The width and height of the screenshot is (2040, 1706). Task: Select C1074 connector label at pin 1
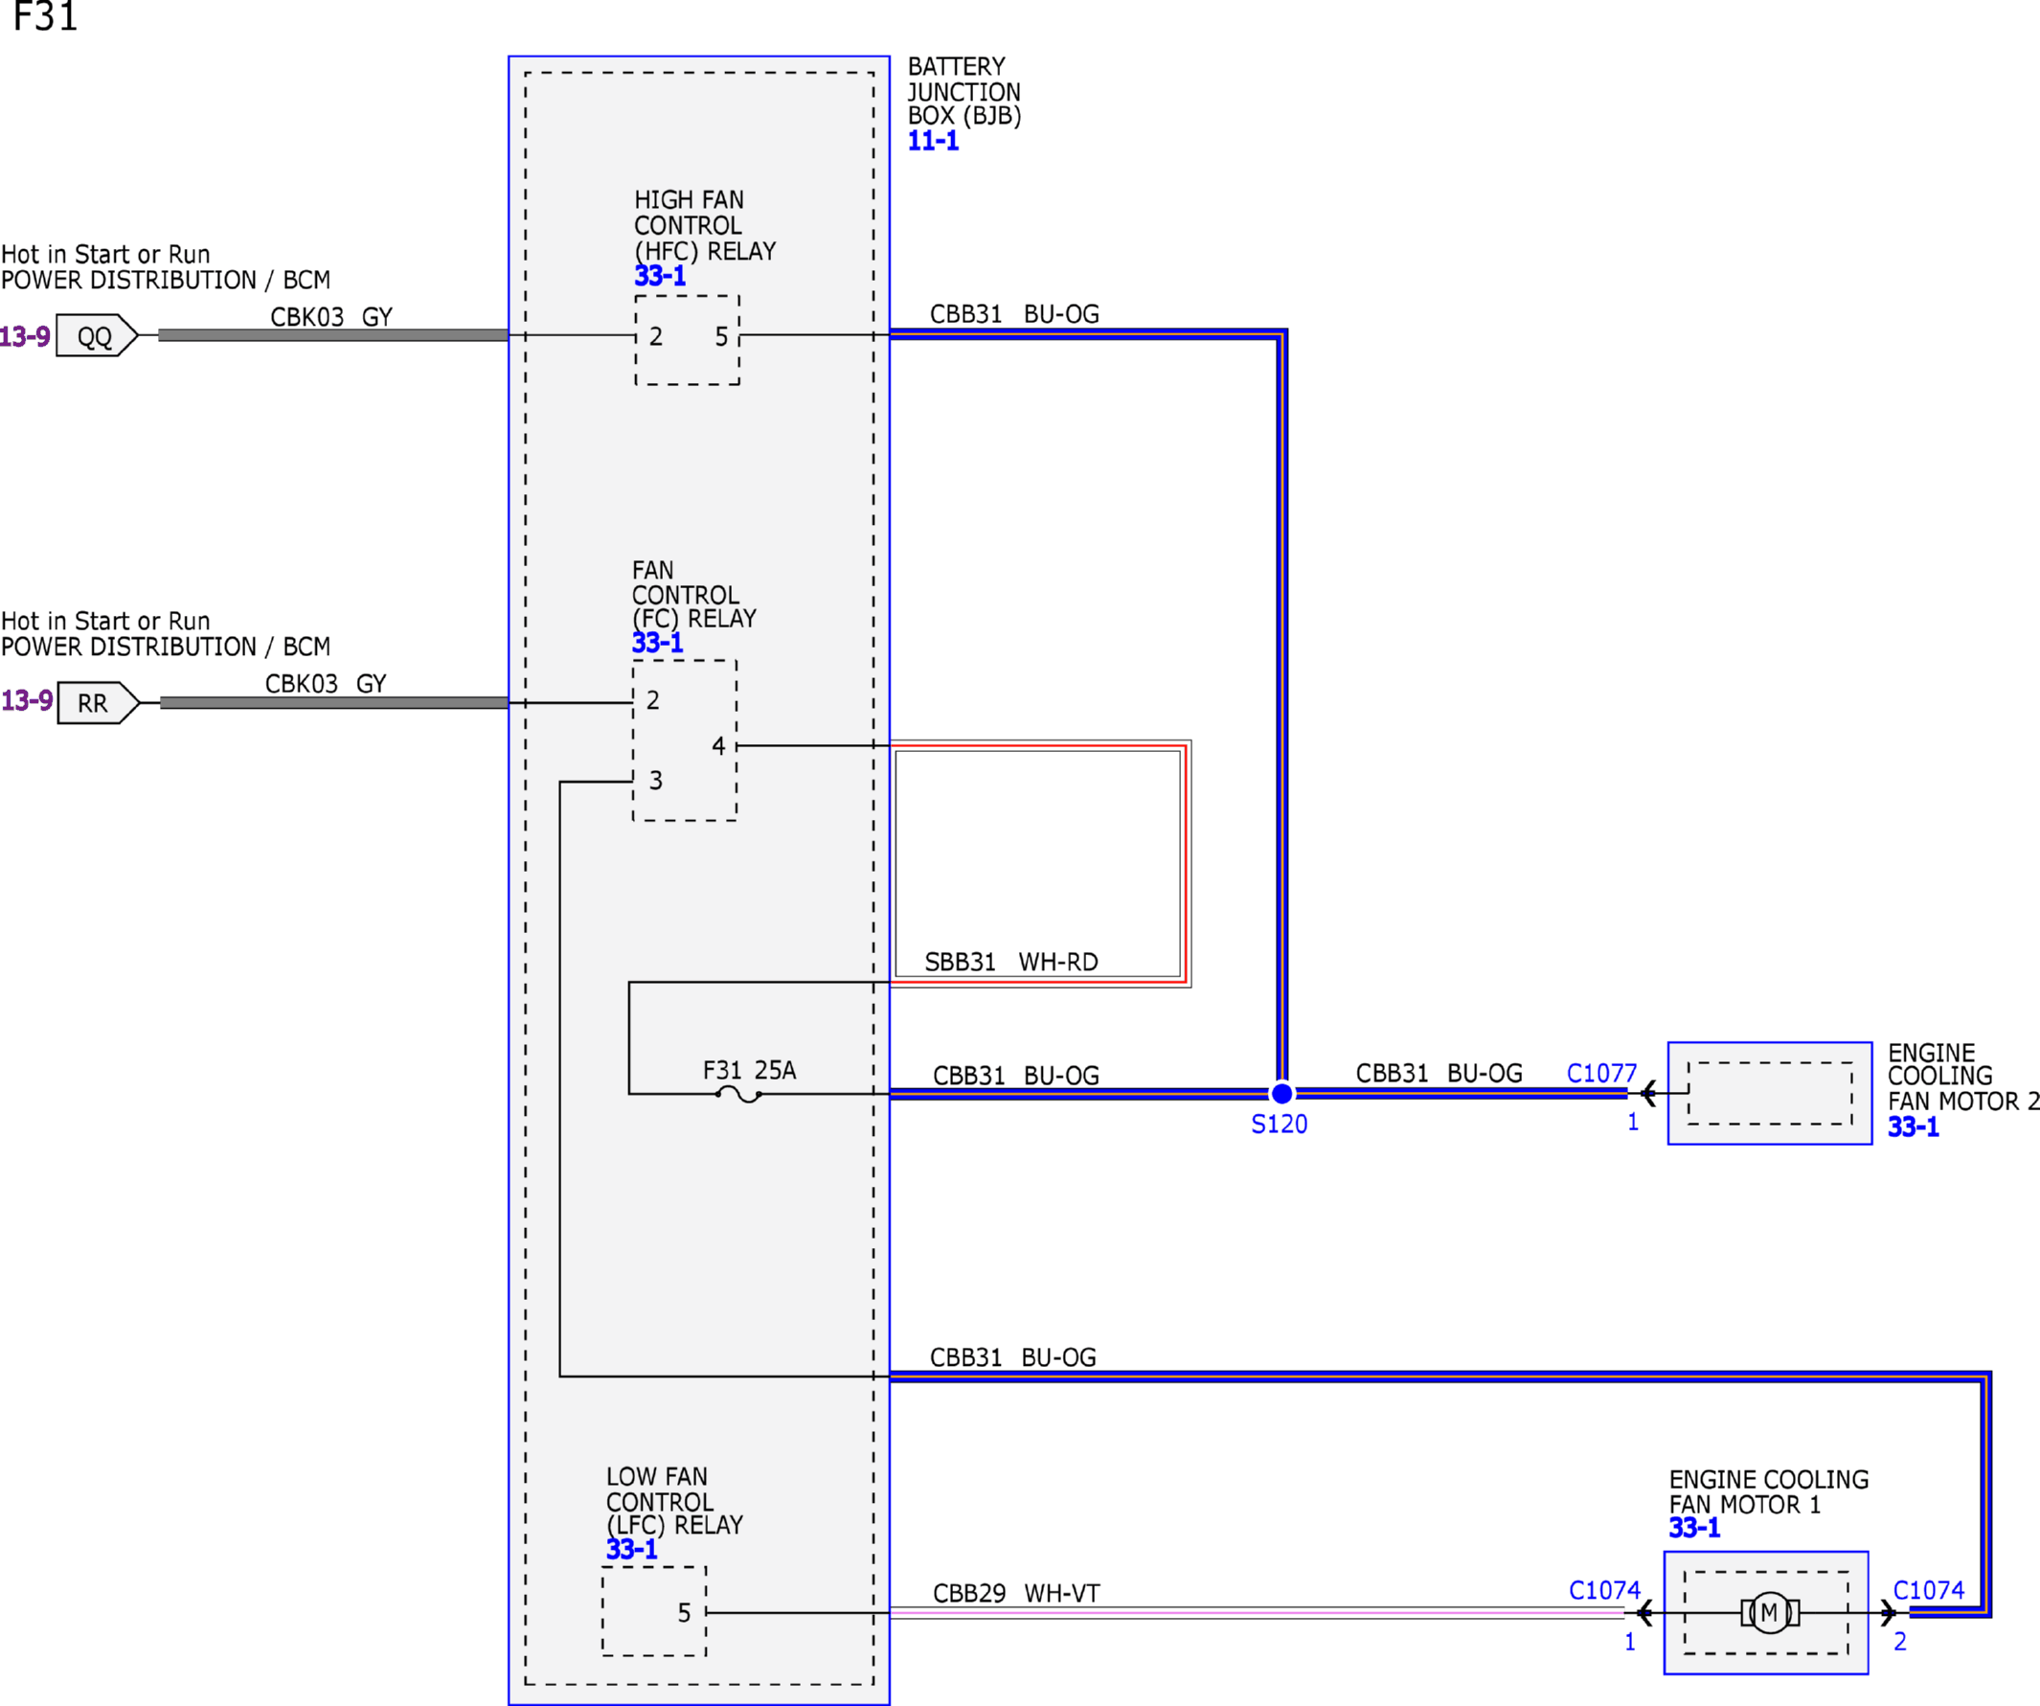coord(1605,1590)
